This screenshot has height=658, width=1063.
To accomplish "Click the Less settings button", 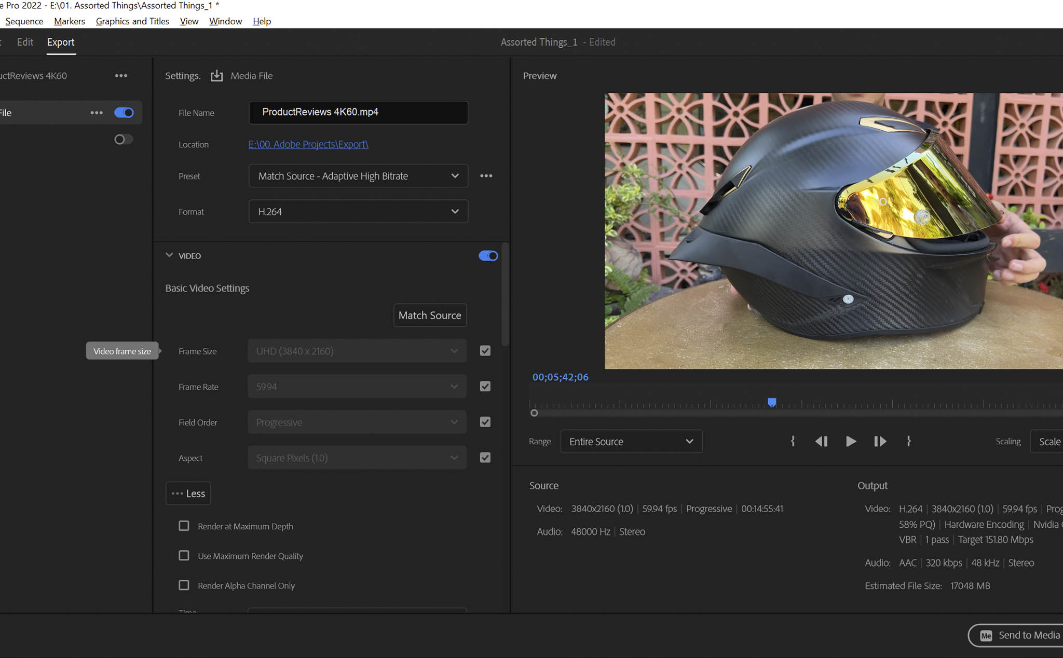I will [188, 493].
